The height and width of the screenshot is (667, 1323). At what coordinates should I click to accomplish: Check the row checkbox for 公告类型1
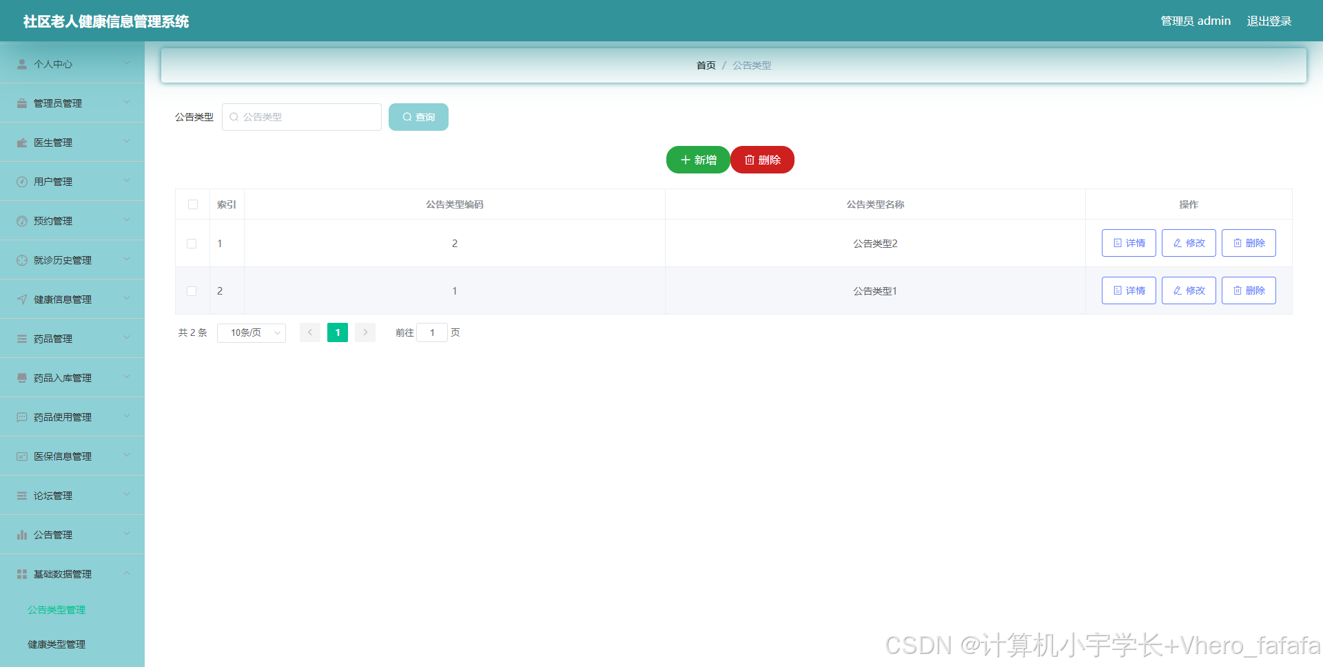(x=192, y=290)
